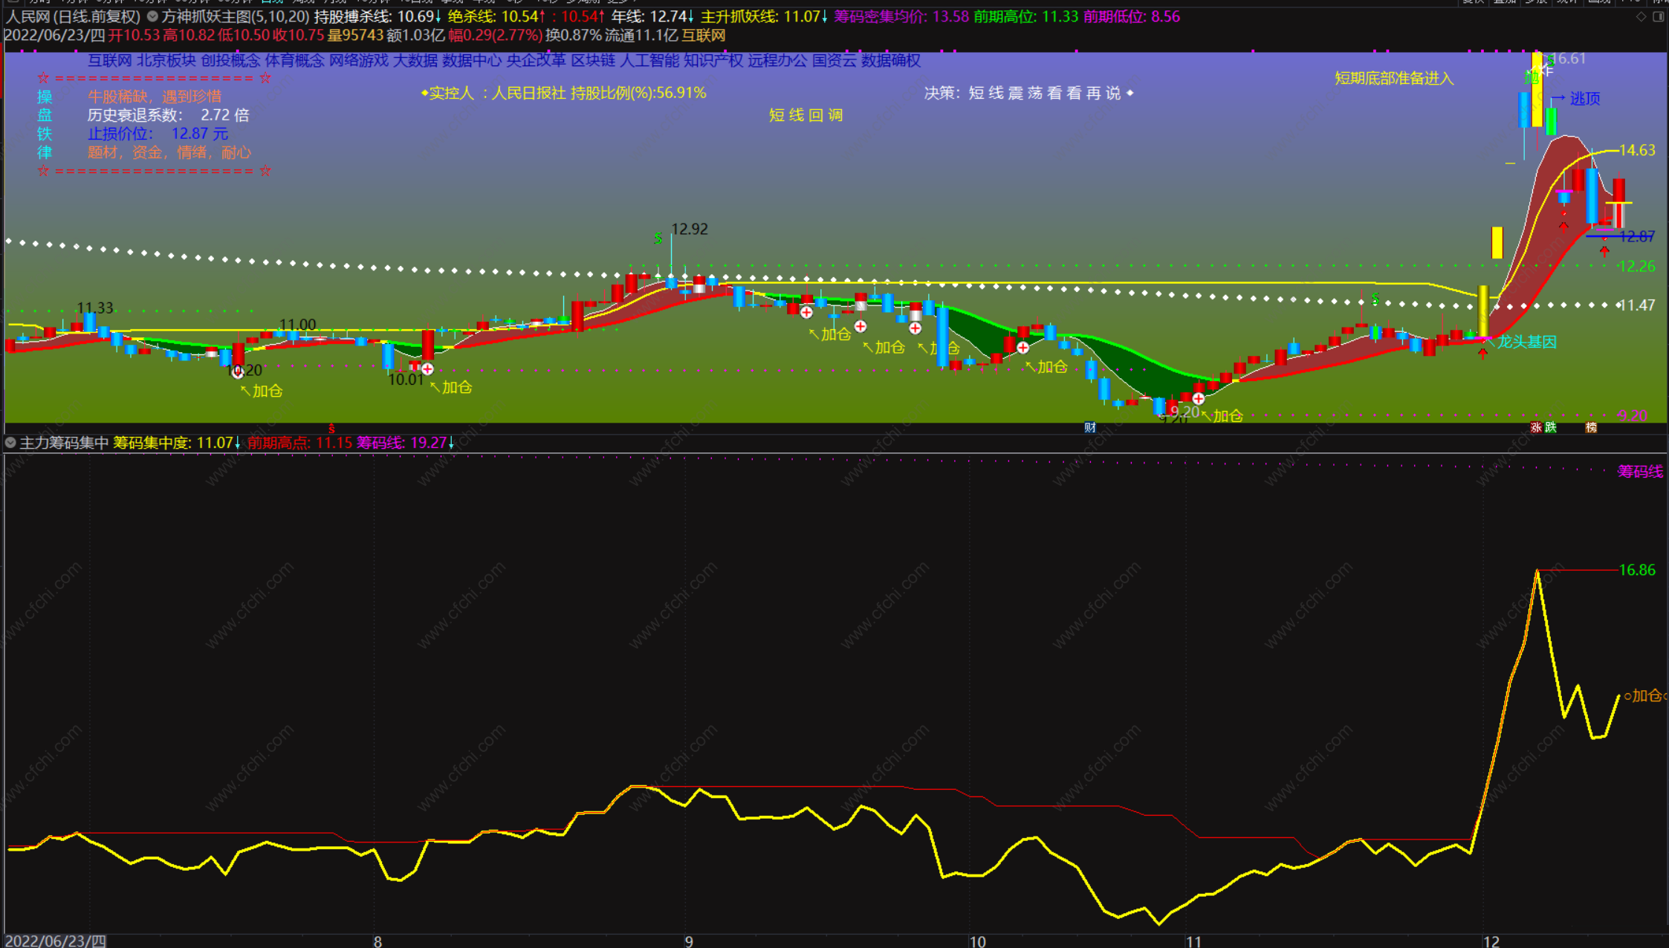Click the red 涨 marker icon
The height and width of the screenshot is (948, 1669).
(x=1536, y=427)
